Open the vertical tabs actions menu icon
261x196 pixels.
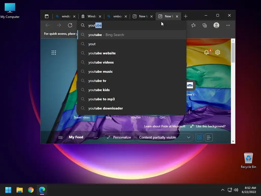click(x=47, y=16)
